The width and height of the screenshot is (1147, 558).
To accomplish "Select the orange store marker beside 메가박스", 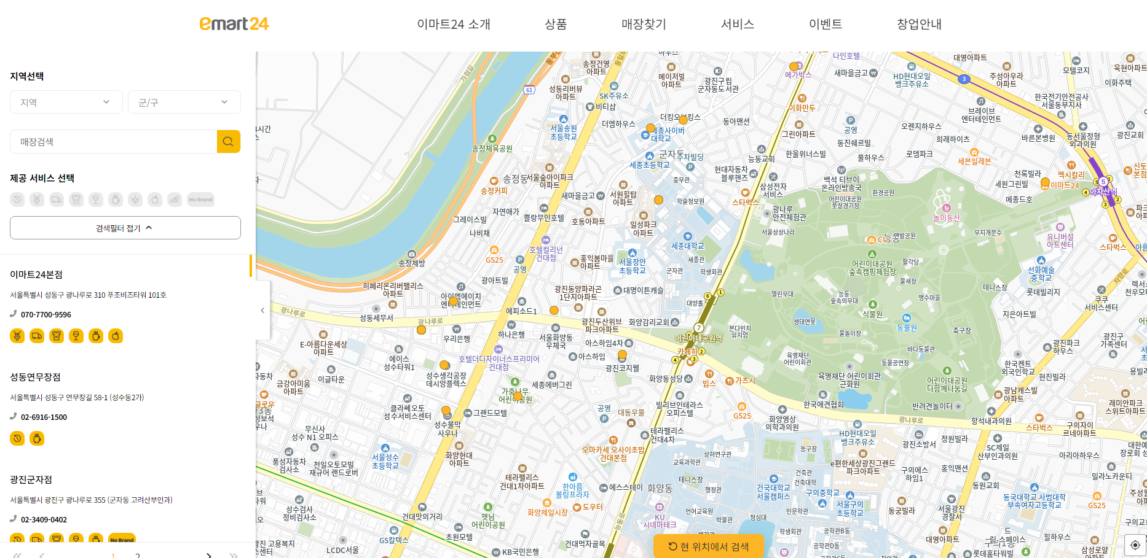I will click(x=794, y=66).
